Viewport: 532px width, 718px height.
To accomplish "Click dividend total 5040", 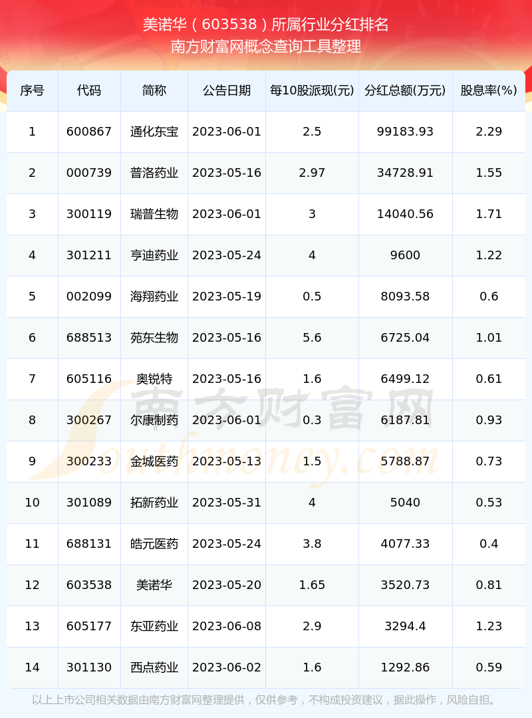I will pos(405,503).
